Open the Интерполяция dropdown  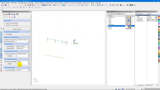tap(28, 48)
